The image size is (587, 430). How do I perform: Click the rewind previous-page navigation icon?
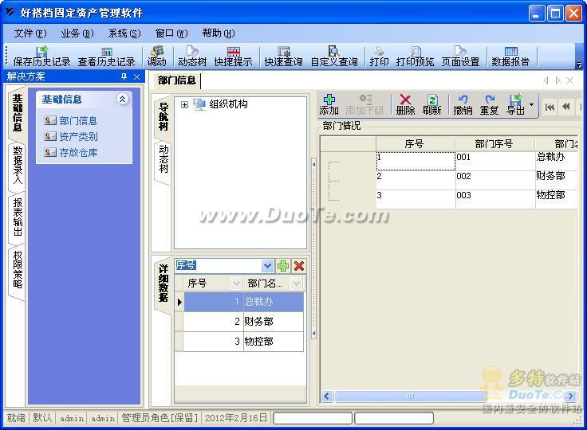pos(566,107)
